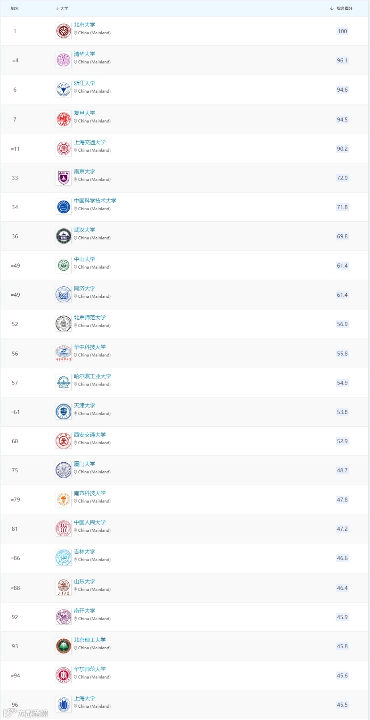Screen dimensions: 370x720
Task: Open the 中国科学技术大学 link
Action: click(x=95, y=201)
